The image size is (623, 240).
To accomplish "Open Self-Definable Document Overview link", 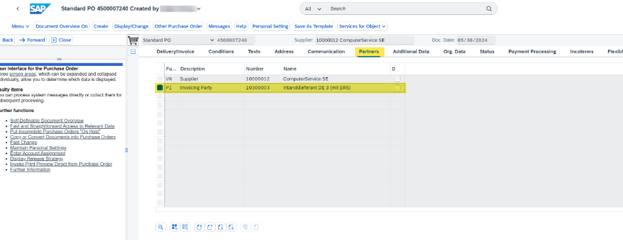I will 47,121.
